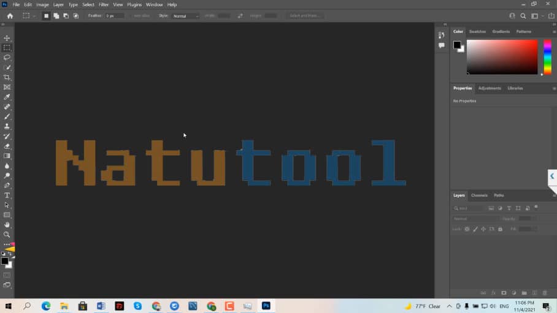The height and width of the screenshot is (313, 557).
Task: Choose Subtract from Selection mode
Action: 66,16
